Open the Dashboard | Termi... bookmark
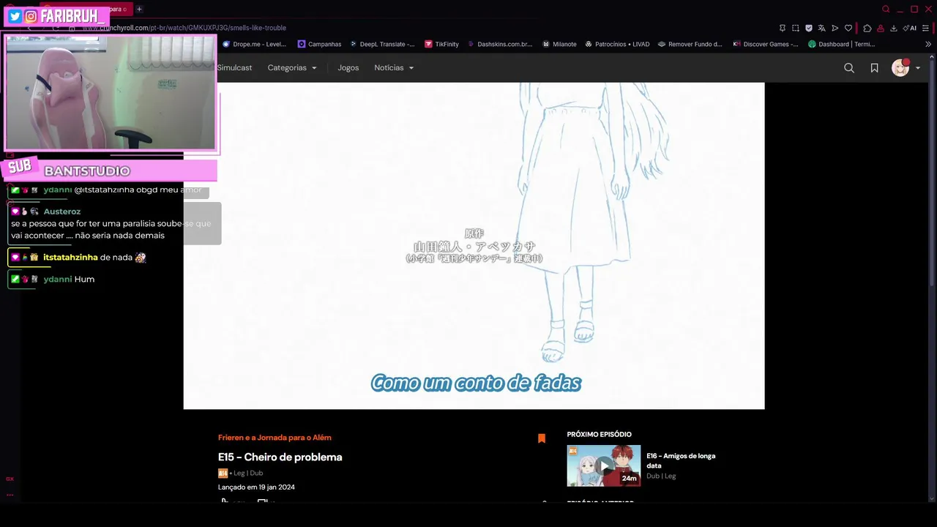Image resolution: width=937 pixels, height=527 pixels. [x=842, y=44]
